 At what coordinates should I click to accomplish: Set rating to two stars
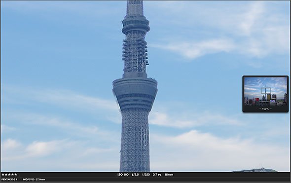coord(6,175)
